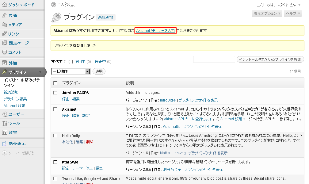Delete Hello Dolly via 削除 link
Viewport: 309px width, 184px height.
coord(90,142)
